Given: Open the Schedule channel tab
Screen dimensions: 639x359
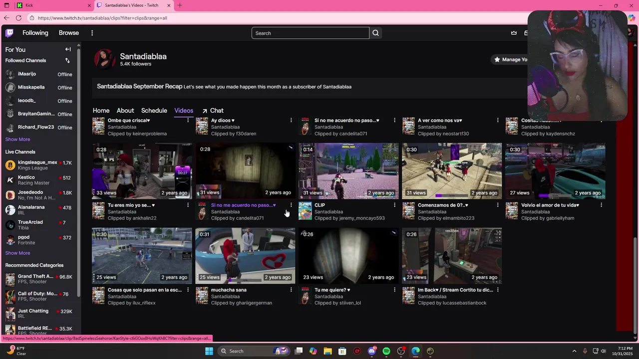Looking at the screenshot, I should tap(154, 111).
